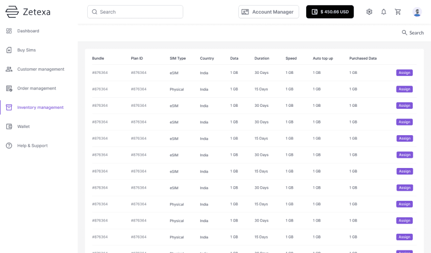Click the Dashboard grid icon
Viewport: 431px width, 253px height.
pyautogui.click(x=9, y=31)
